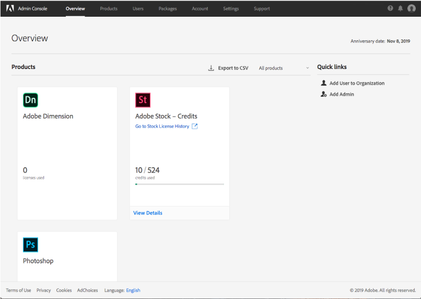Click the Products section heading
The image size is (421, 299).
click(24, 67)
